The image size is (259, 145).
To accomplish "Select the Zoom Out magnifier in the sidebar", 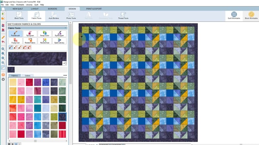I will click(x=3, y=54).
